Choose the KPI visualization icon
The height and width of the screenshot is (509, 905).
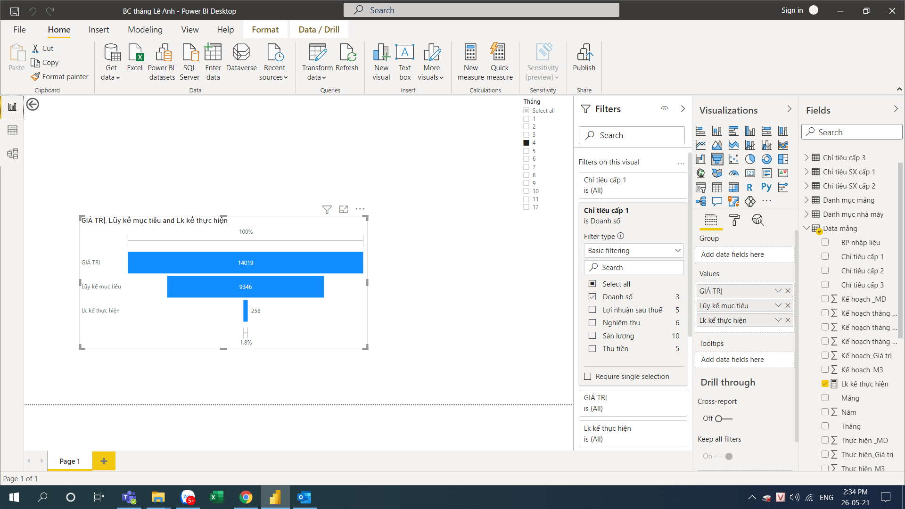[x=783, y=173]
